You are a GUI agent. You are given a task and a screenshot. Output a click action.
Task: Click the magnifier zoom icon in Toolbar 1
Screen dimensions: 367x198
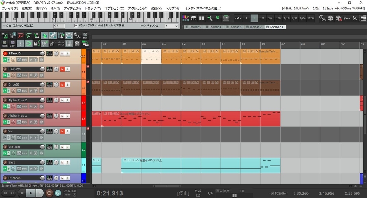click(x=210, y=18)
